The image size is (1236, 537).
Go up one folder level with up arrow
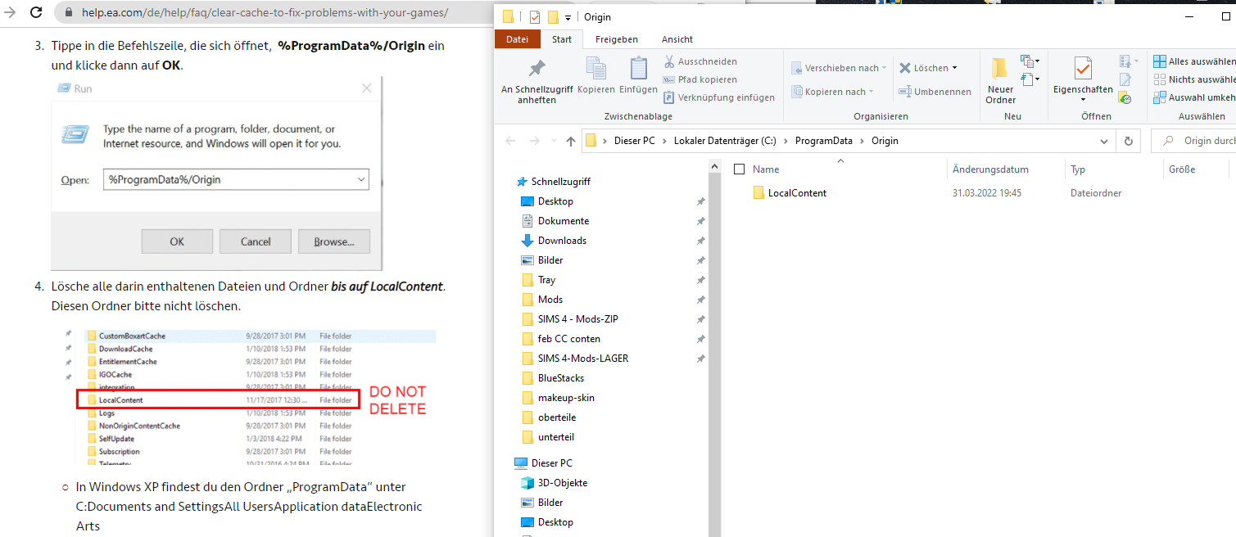[x=571, y=141]
